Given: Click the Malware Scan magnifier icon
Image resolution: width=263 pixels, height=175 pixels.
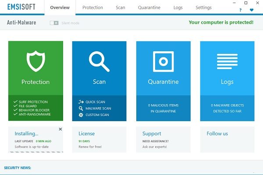Looking at the screenshot, I should coord(81,108).
